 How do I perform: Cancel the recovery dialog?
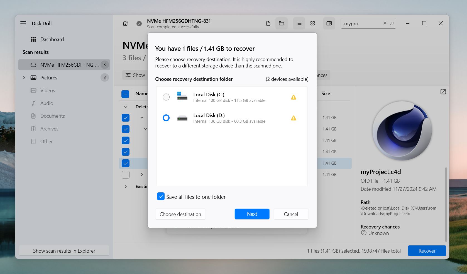(x=291, y=214)
